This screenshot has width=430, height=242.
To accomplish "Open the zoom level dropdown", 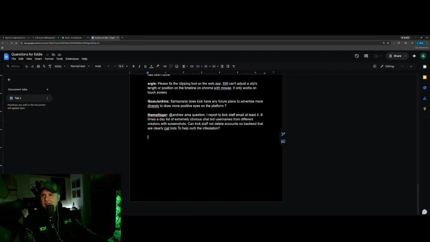I will [59, 66].
